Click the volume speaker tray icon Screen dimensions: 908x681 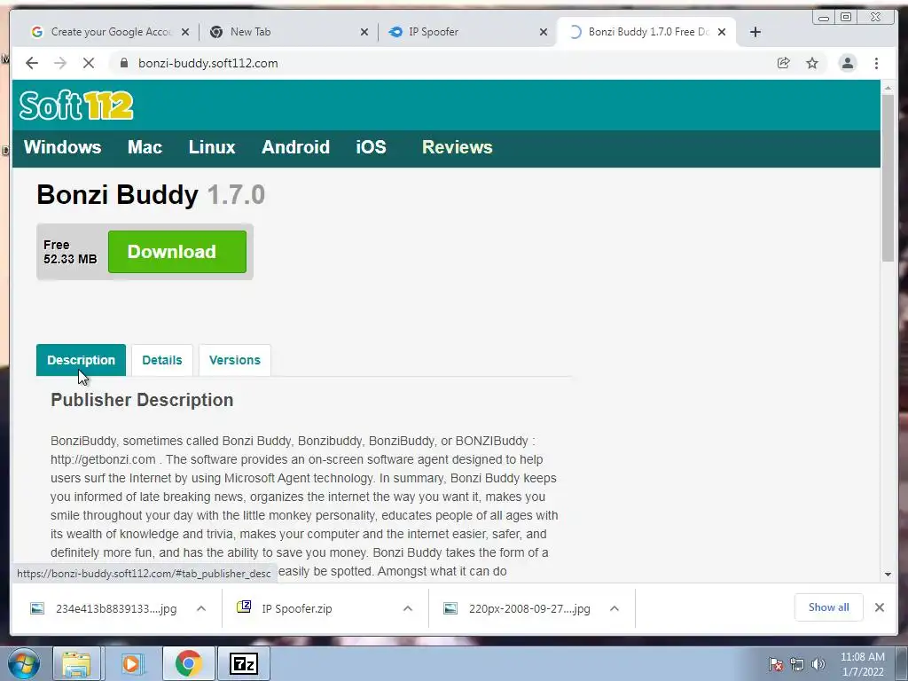818,664
